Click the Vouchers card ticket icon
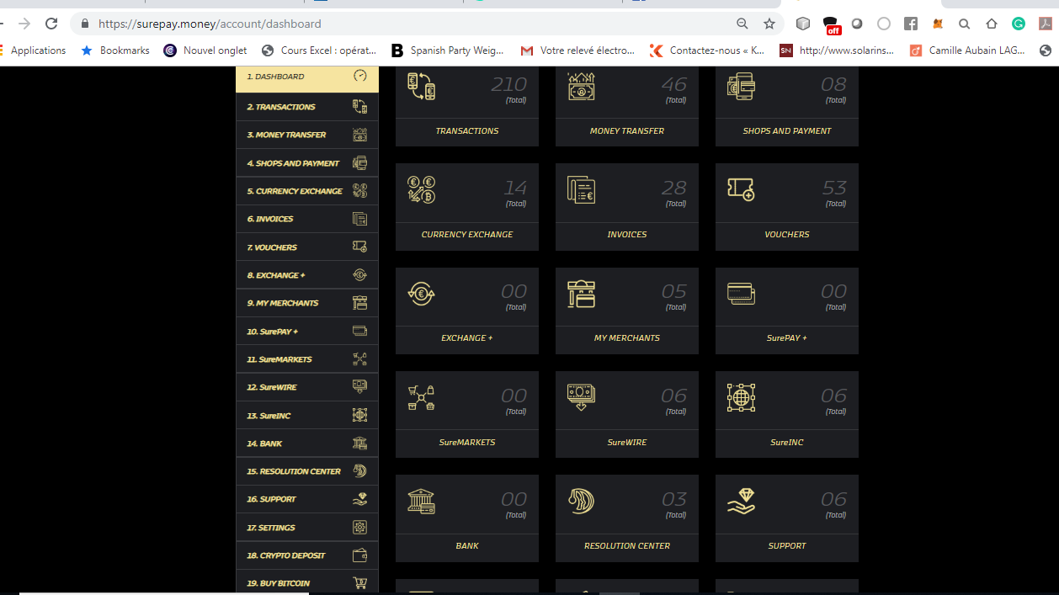1059x595 pixels. click(741, 189)
